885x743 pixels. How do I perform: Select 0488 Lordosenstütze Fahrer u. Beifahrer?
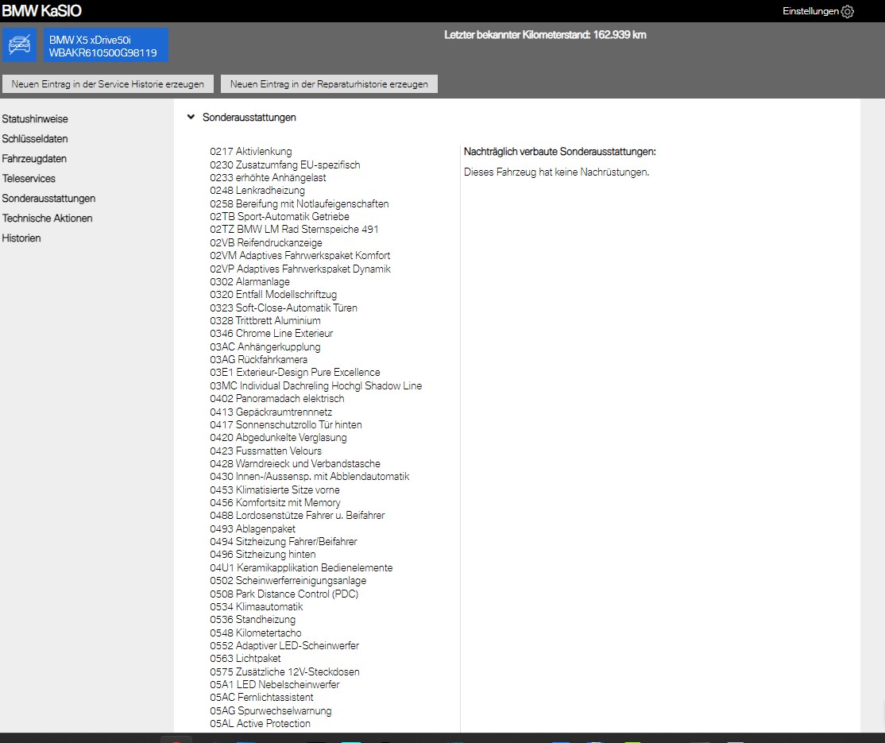297,516
